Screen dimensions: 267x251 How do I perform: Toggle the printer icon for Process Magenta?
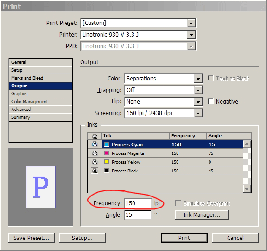tap(95, 153)
